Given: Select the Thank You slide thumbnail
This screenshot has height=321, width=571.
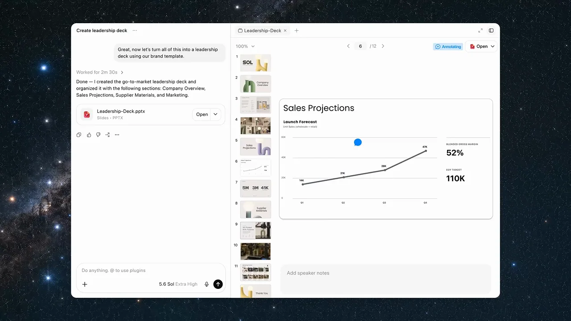Looking at the screenshot, I should [x=256, y=292].
